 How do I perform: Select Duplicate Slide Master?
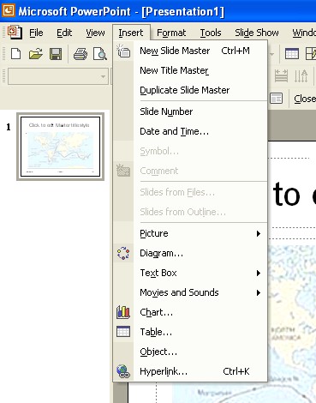(190, 90)
